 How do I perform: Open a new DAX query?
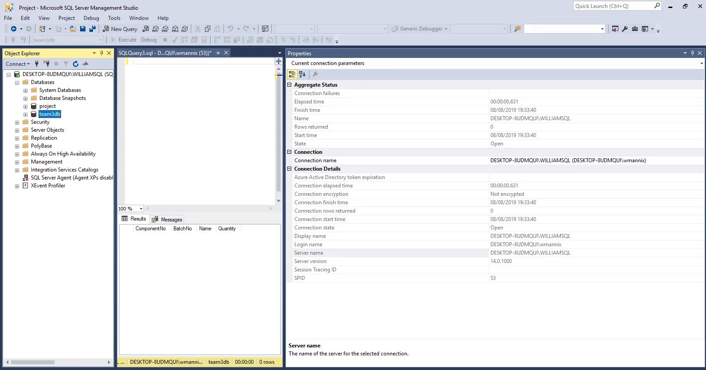(185, 29)
